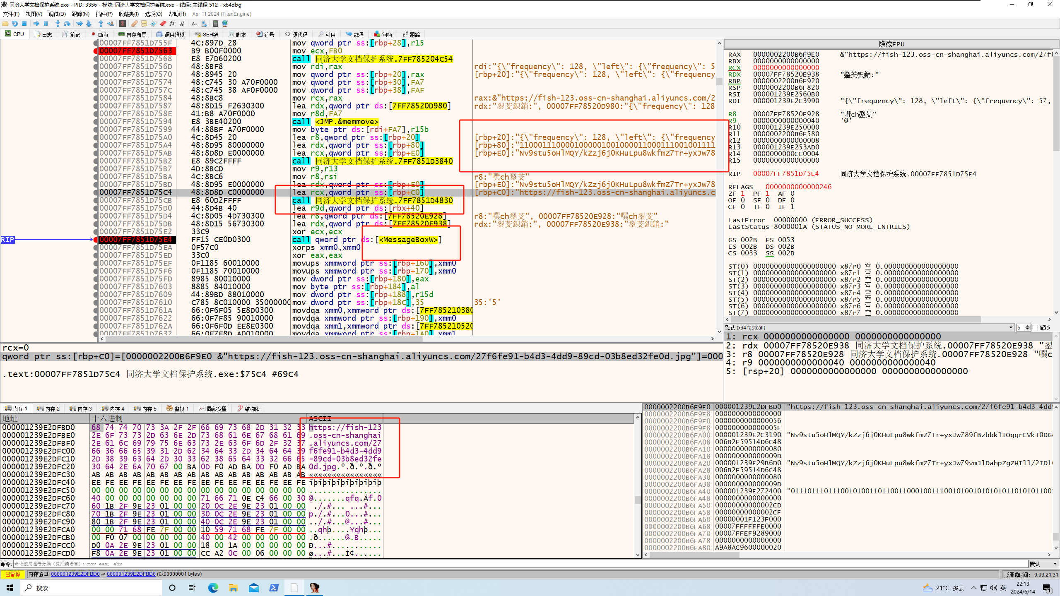Click argument count stepper up arrow

click(1027, 326)
